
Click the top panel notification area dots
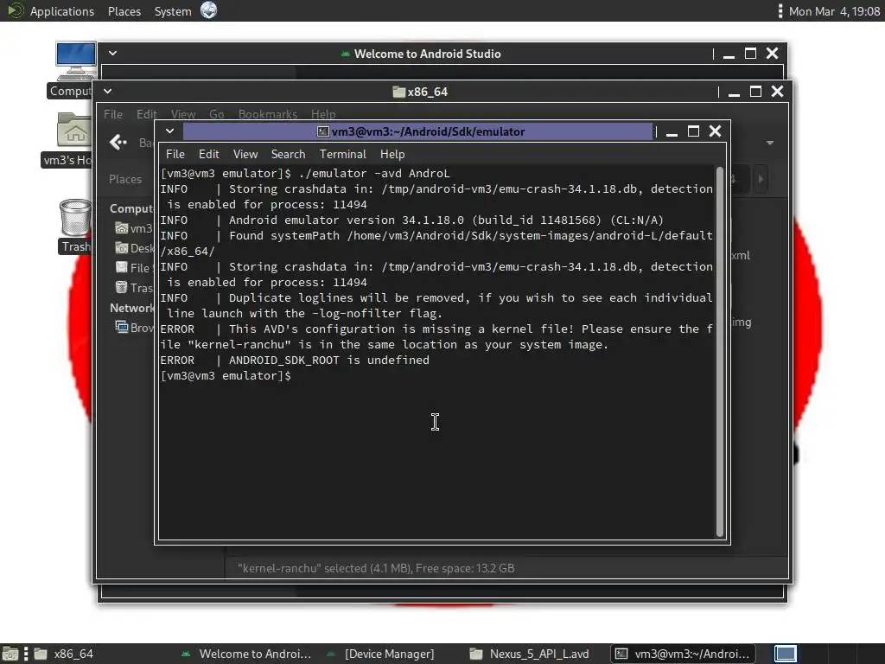pyautogui.click(x=780, y=11)
